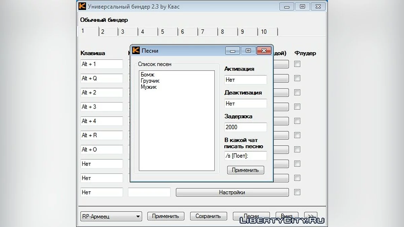This screenshot has width=404, height=227.
Task: Open Настройки in the bottom row
Action: pyautogui.click(x=232, y=192)
